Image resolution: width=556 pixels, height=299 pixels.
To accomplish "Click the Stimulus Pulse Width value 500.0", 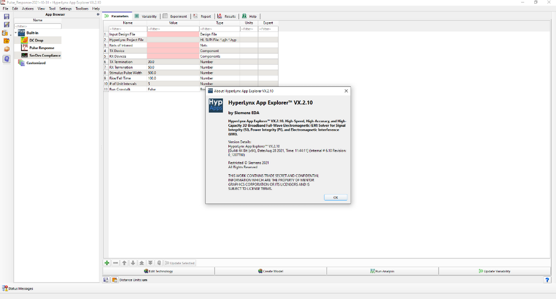I will [x=152, y=73].
